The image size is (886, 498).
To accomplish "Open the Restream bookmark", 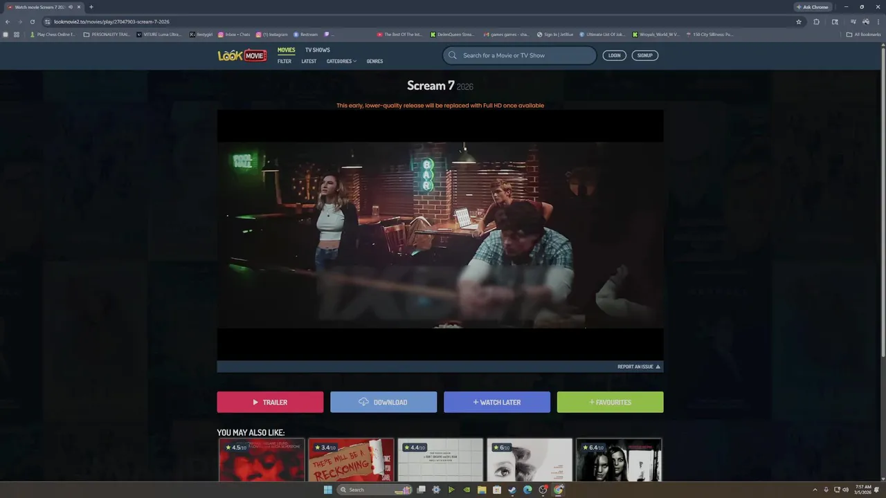I will 305,34.
